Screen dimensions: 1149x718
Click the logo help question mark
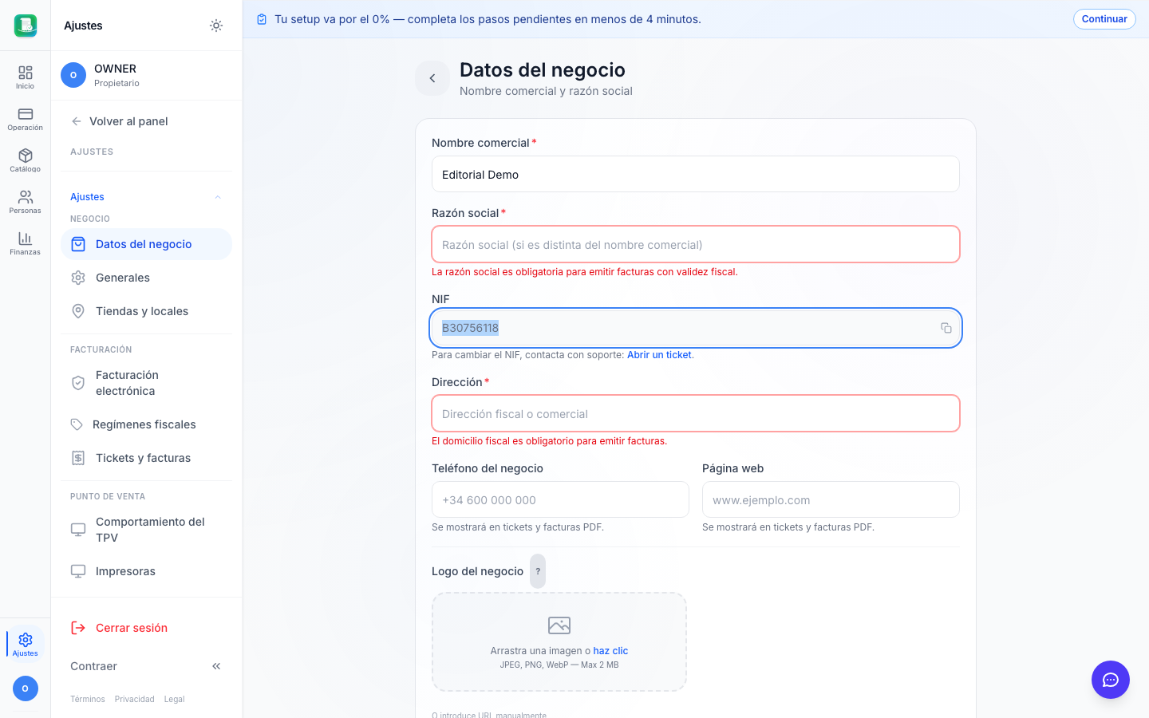(538, 571)
